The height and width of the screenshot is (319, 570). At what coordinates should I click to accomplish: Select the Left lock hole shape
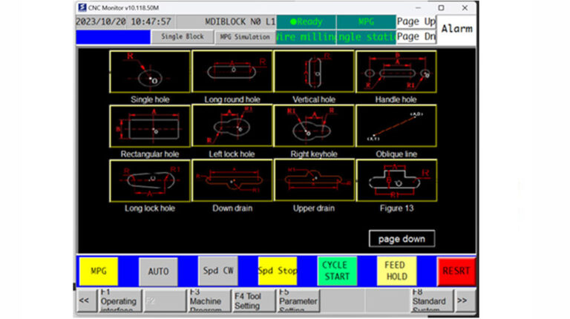tap(232, 126)
